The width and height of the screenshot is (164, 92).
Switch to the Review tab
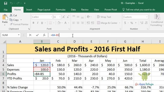(85, 10)
